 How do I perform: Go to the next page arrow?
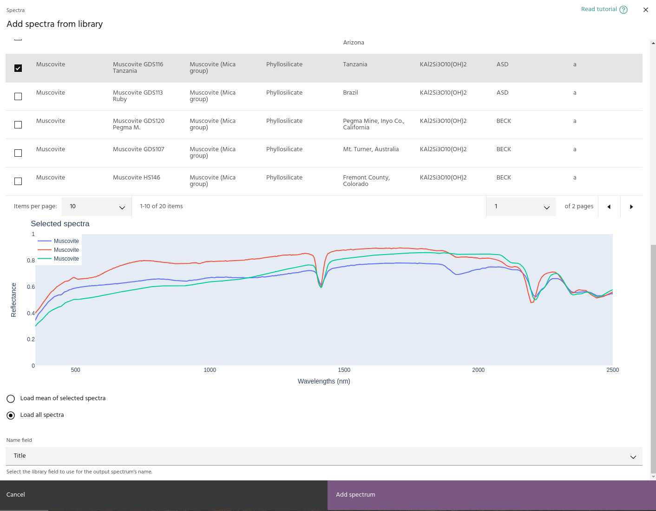click(631, 207)
